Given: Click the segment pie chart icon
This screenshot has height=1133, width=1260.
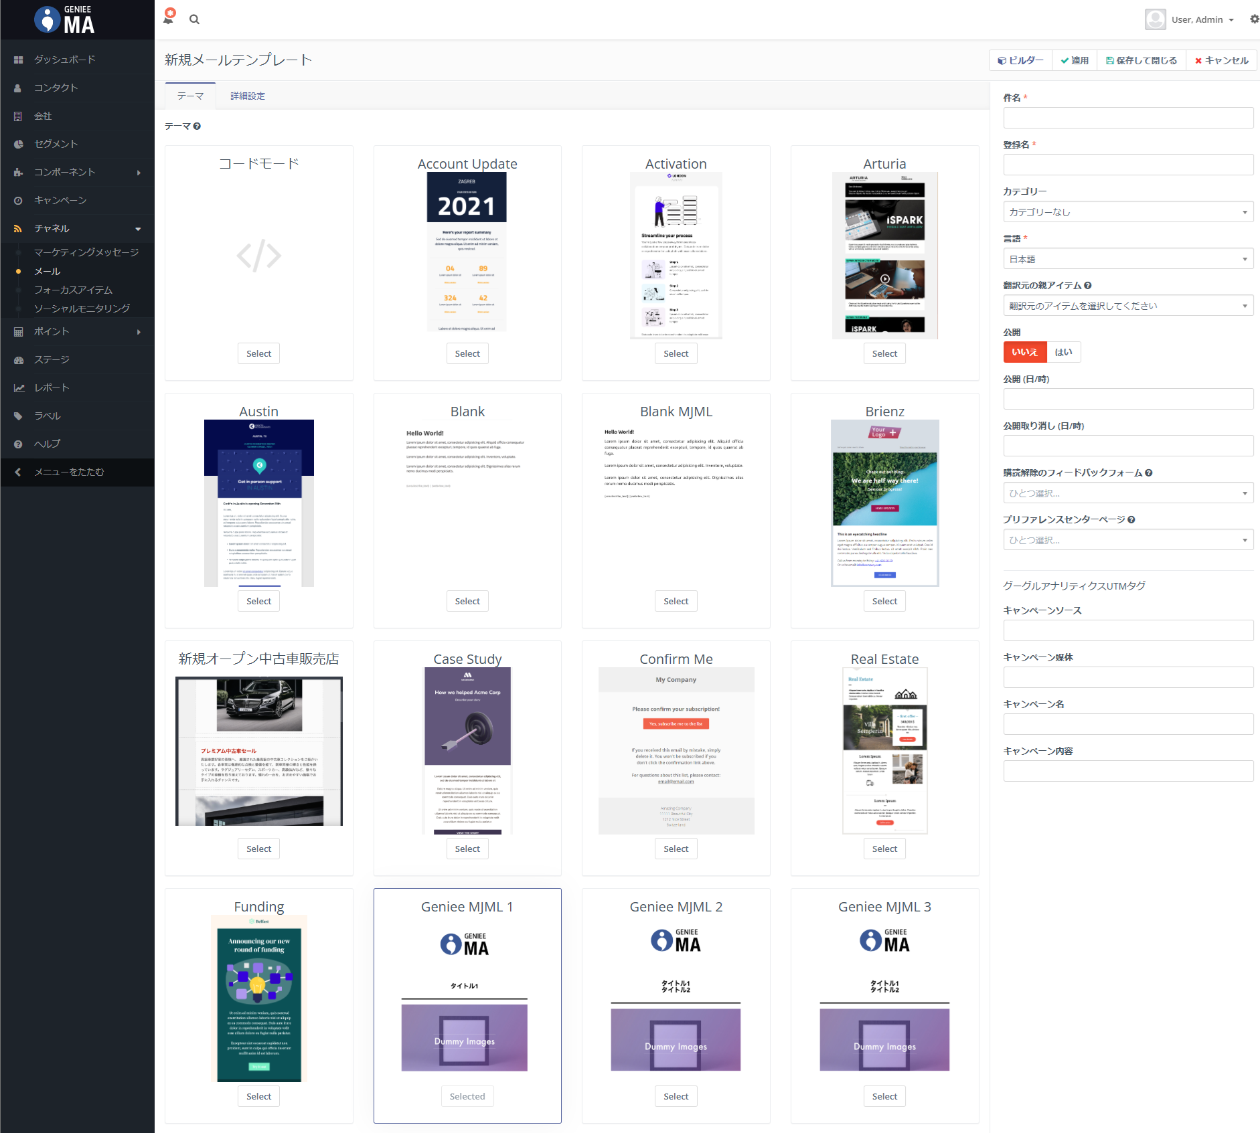Looking at the screenshot, I should click(18, 144).
